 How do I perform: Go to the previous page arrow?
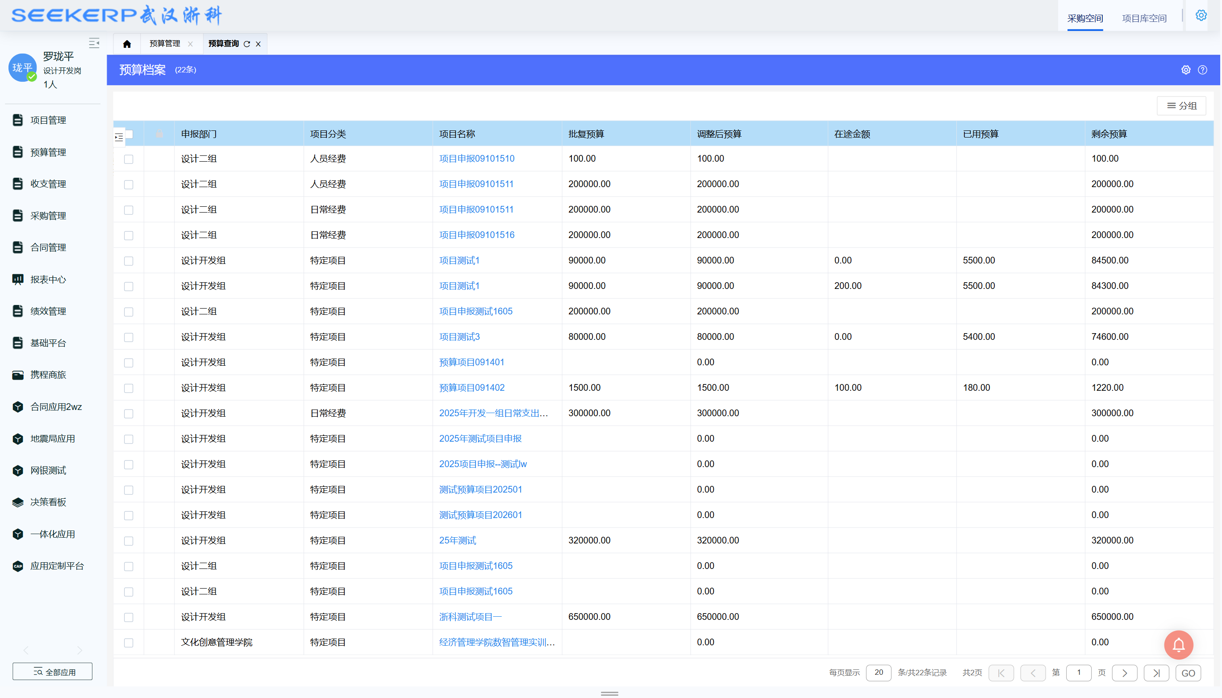[1033, 673]
